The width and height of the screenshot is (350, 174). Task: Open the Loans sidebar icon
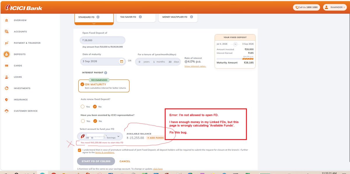click(6, 77)
